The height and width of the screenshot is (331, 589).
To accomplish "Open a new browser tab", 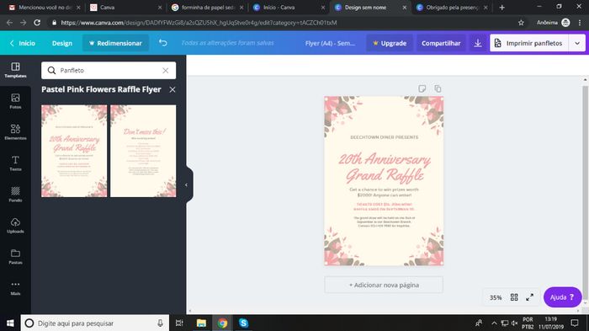I will [x=501, y=7].
